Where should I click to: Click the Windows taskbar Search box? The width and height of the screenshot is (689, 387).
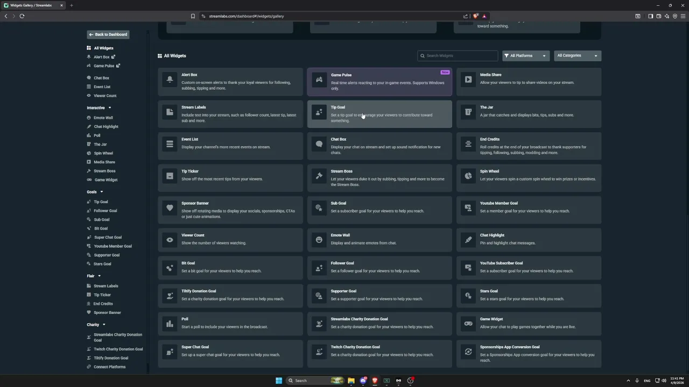click(x=315, y=381)
